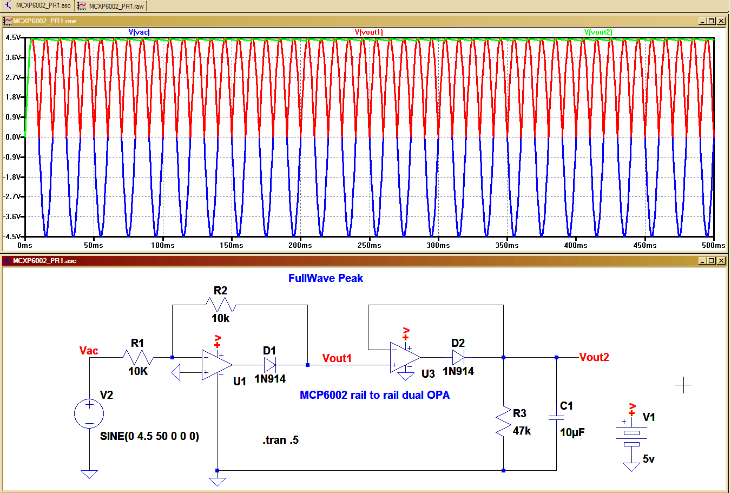Screen dimensions: 731x493
Task: Click the 0ms time axis label
Action: point(25,245)
